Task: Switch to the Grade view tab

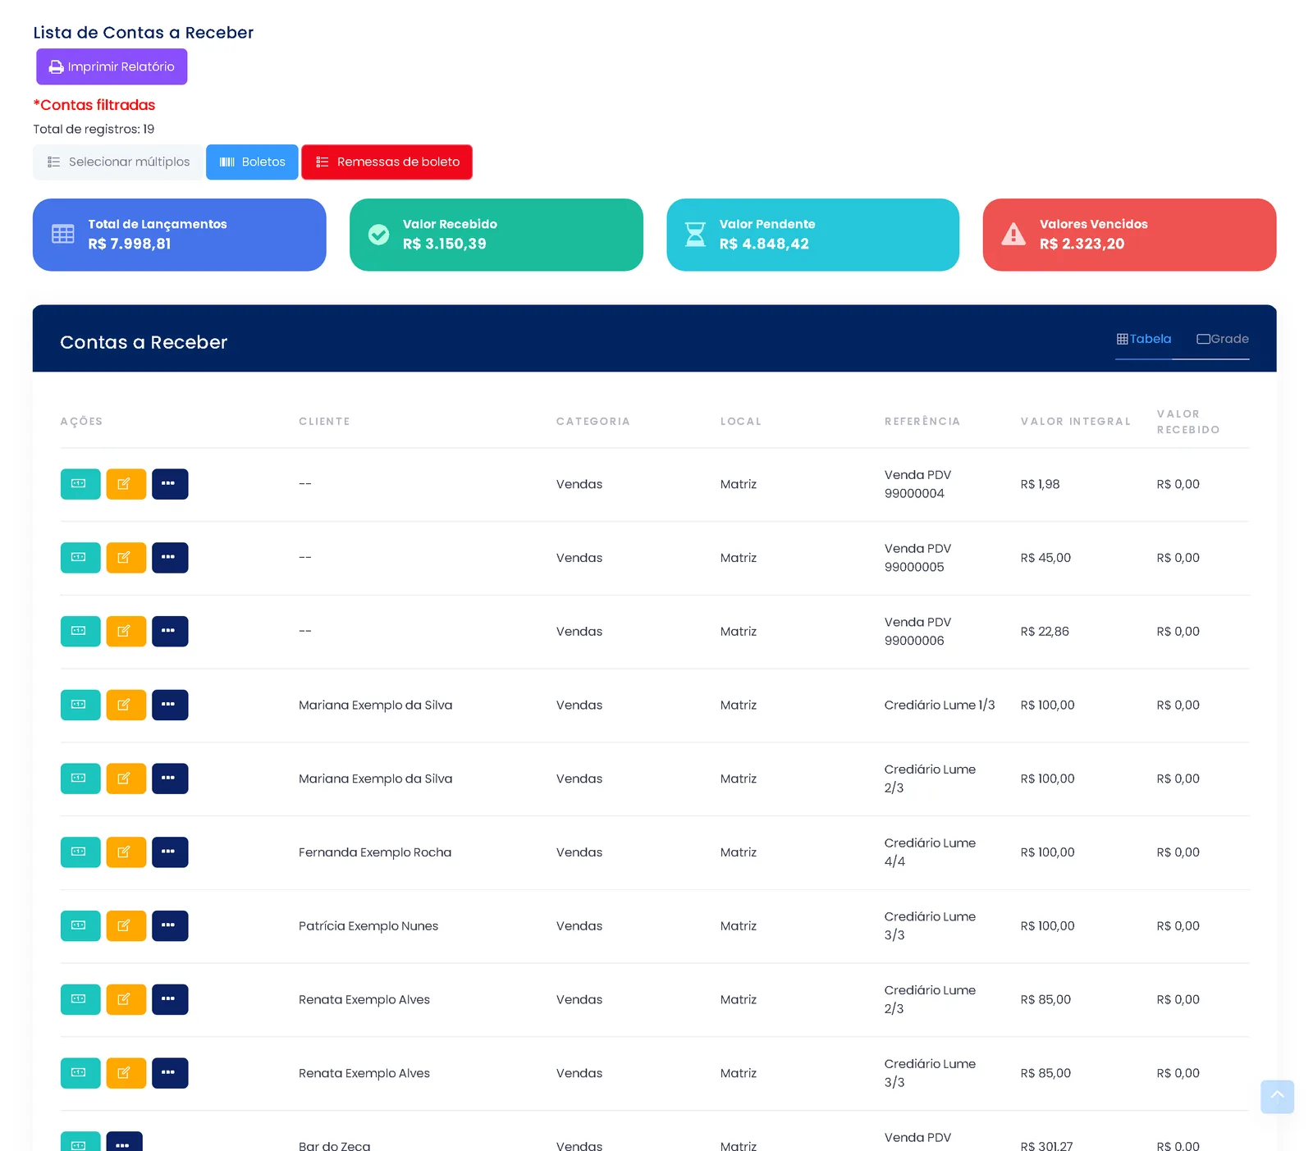Action: 1223,339
